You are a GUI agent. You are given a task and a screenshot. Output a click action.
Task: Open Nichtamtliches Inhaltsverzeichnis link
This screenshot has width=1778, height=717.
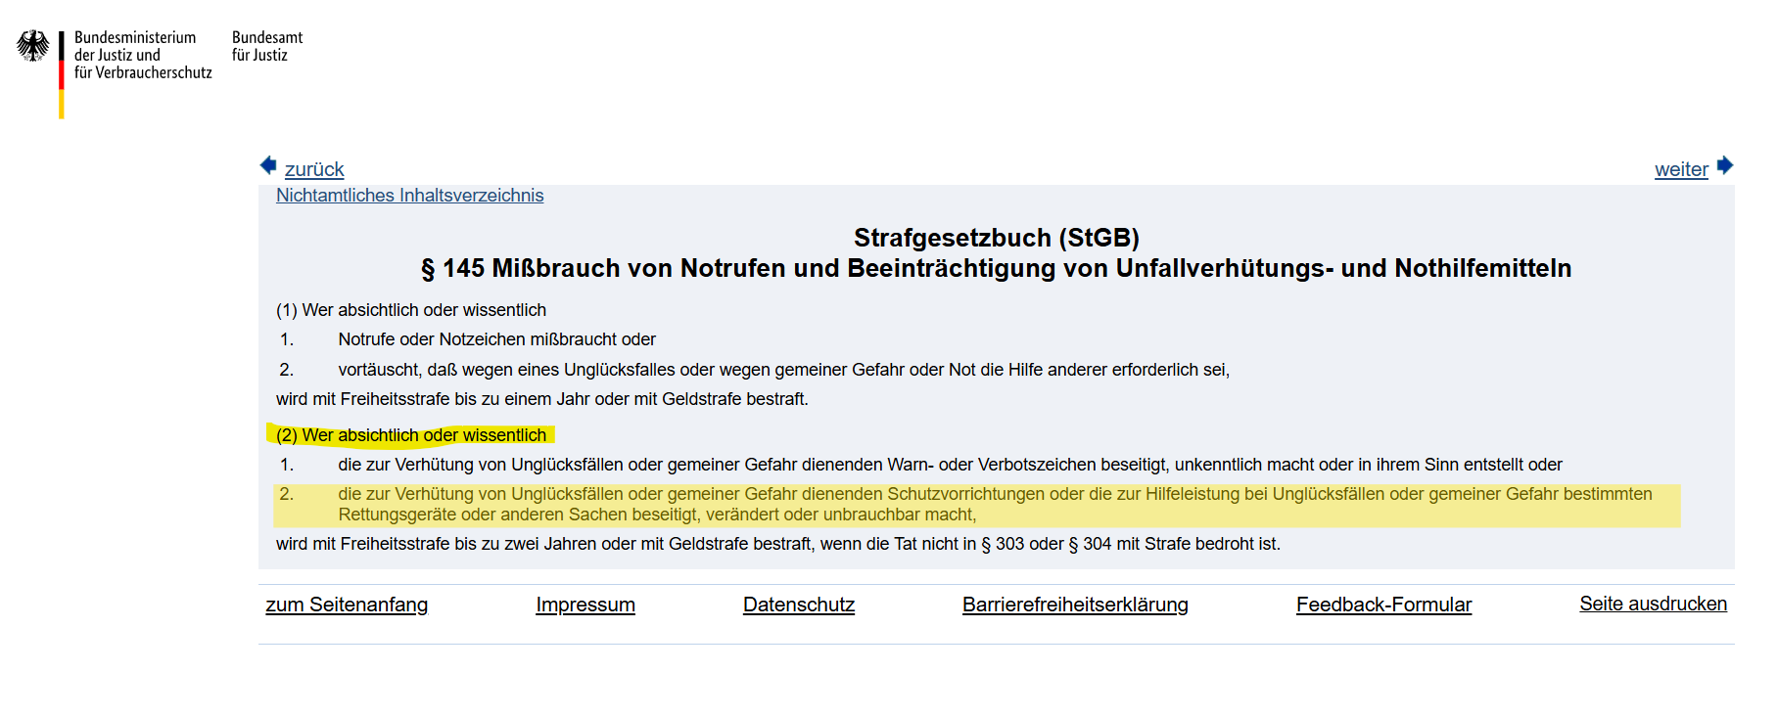409,196
